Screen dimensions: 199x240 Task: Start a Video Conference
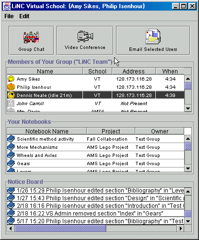point(85,40)
